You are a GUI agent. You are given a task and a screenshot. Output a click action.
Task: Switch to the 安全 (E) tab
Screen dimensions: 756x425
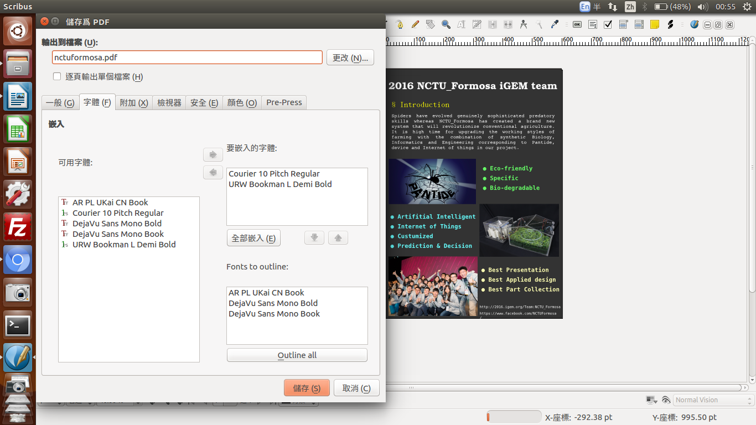click(x=204, y=102)
